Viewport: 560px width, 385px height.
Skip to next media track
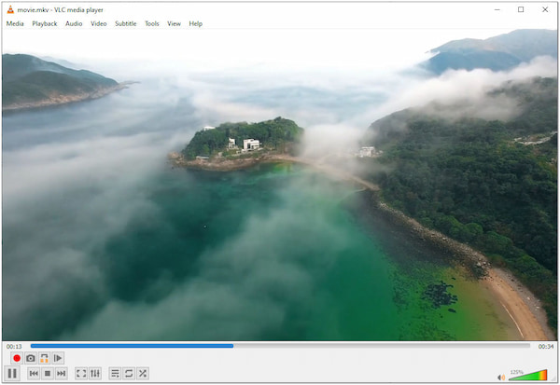(x=61, y=373)
